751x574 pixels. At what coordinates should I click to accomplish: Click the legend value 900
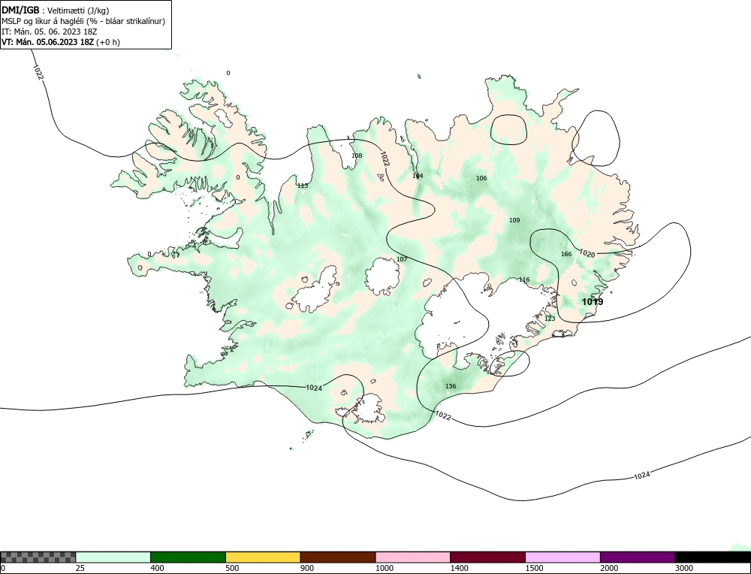(307, 568)
